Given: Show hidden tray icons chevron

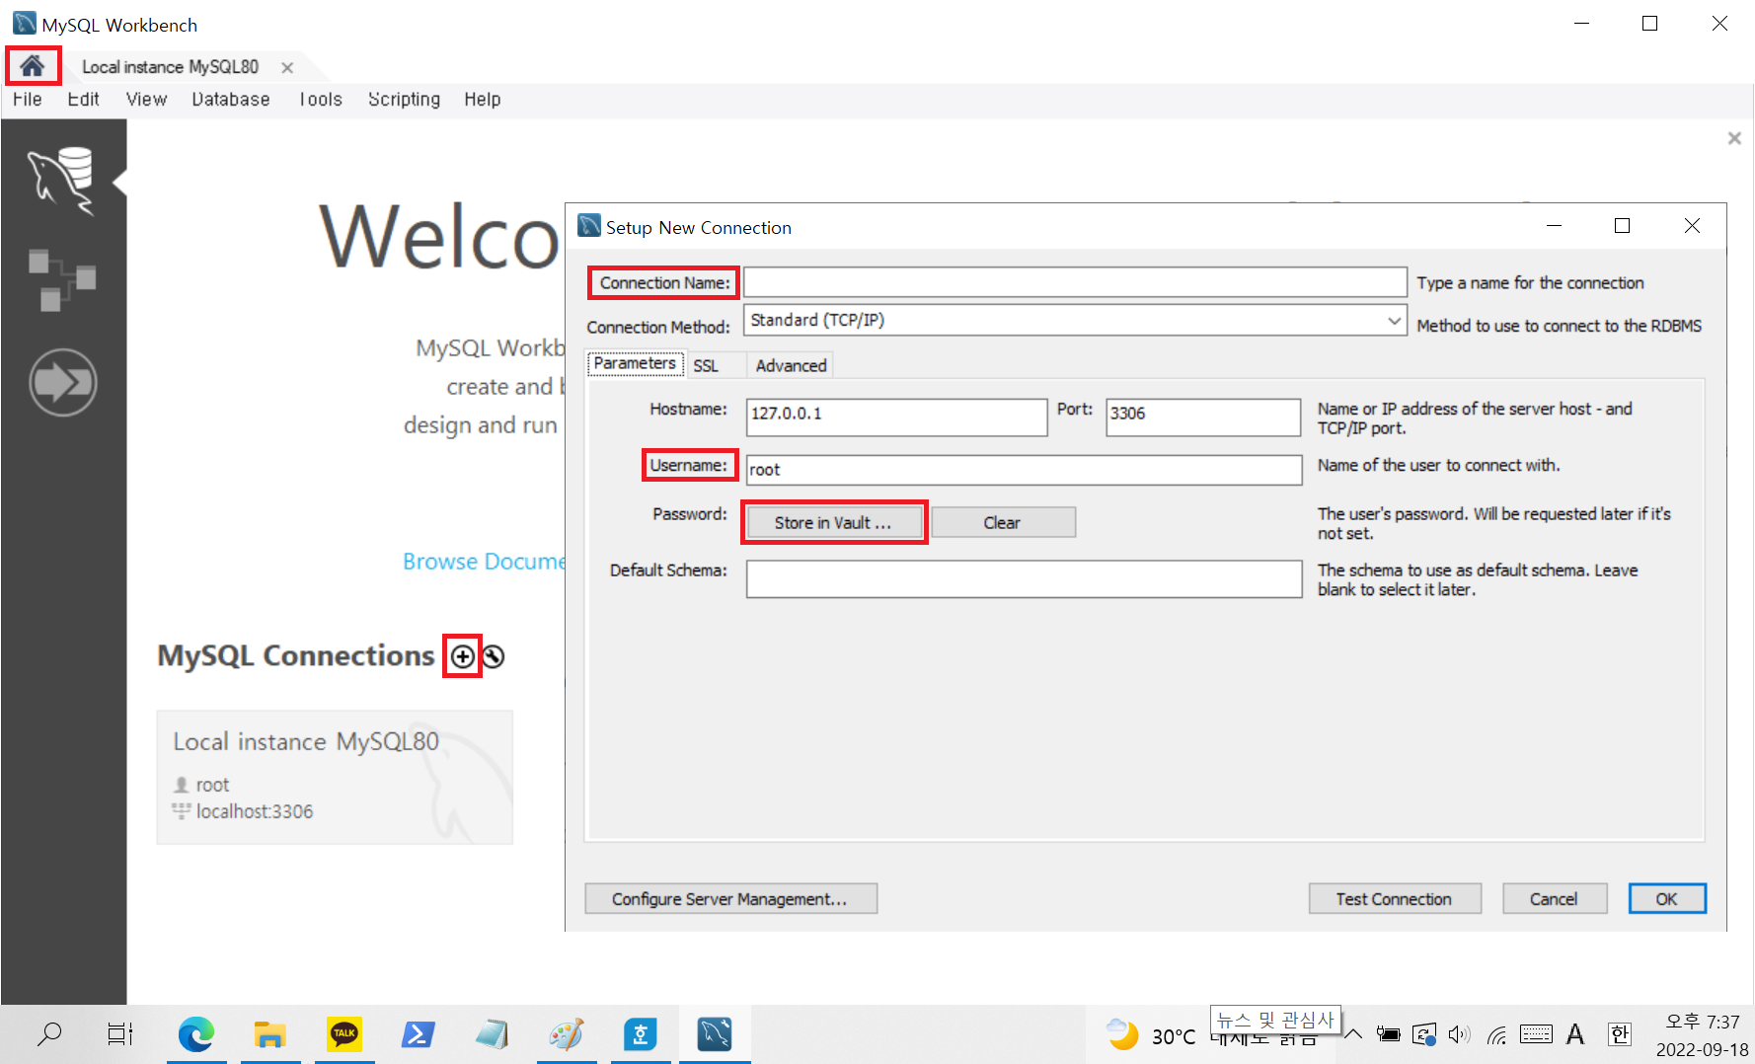Looking at the screenshot, I should [1353, 1034].
